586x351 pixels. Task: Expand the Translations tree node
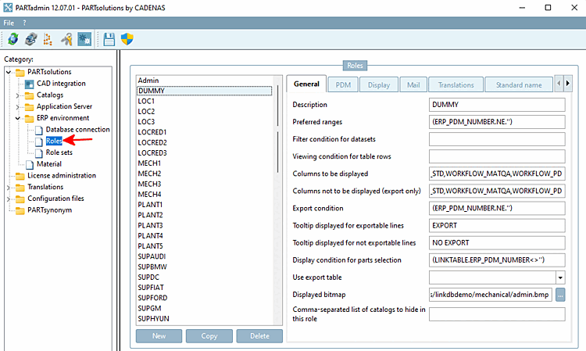point(9,187)
